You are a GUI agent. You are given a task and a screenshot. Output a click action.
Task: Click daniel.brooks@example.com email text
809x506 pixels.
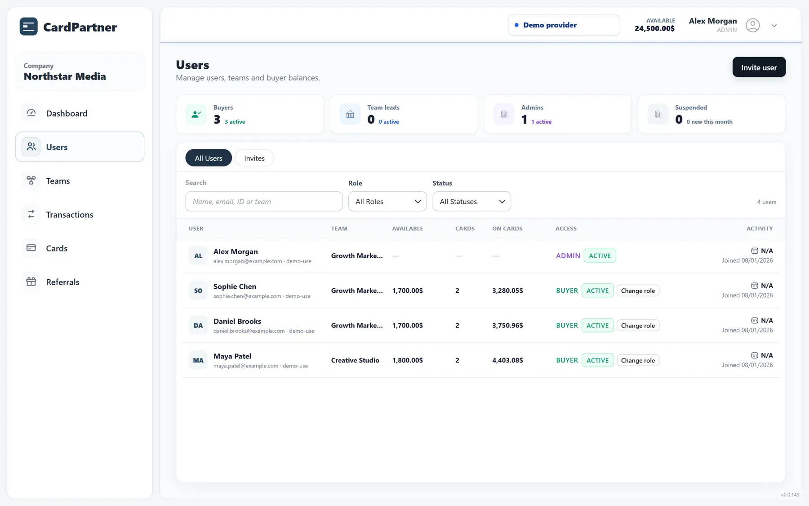(x=249, y=331)
